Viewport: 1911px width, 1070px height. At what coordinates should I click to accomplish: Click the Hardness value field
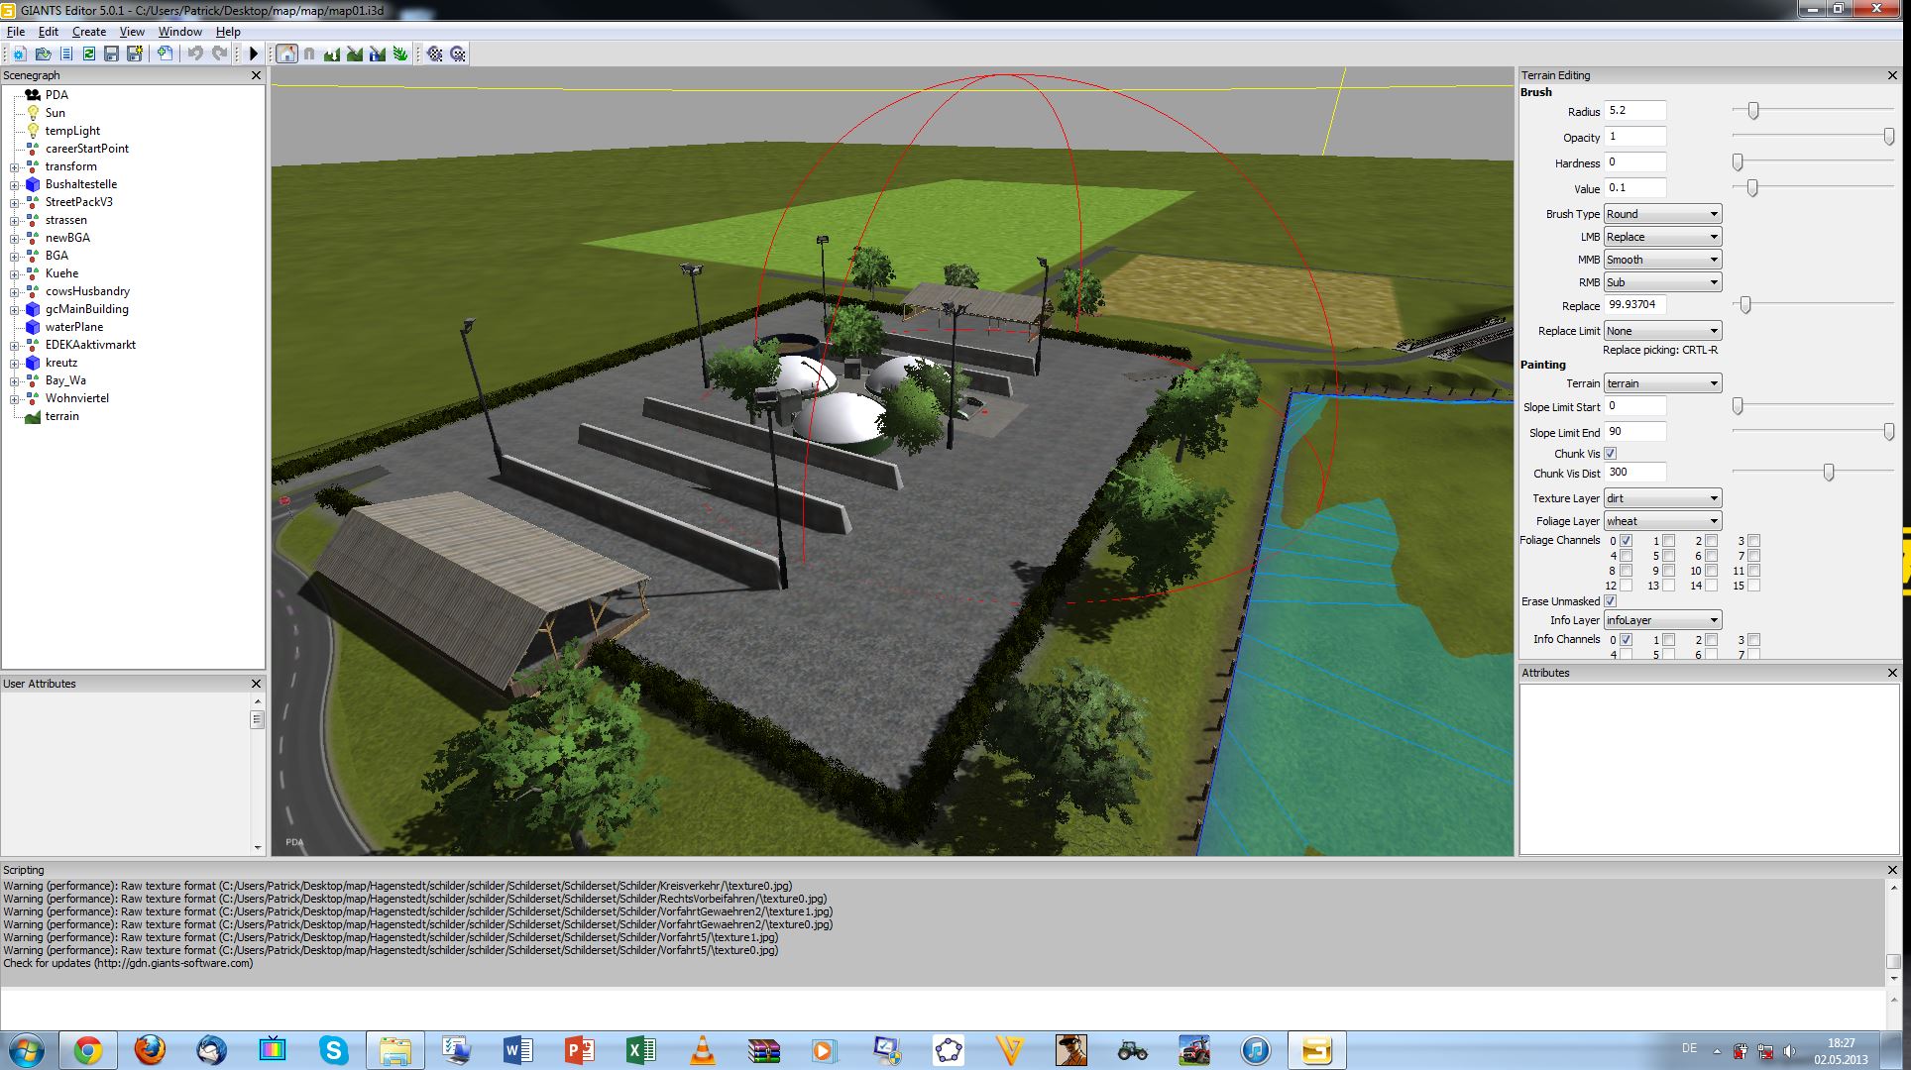click(x=1634, y=162)
